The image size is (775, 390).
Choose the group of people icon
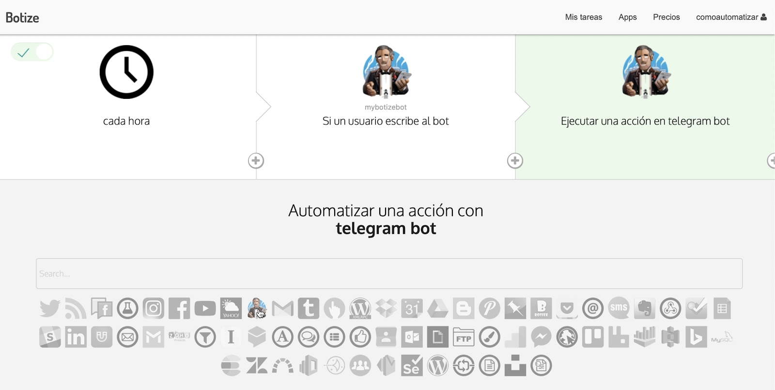[360, 366]
